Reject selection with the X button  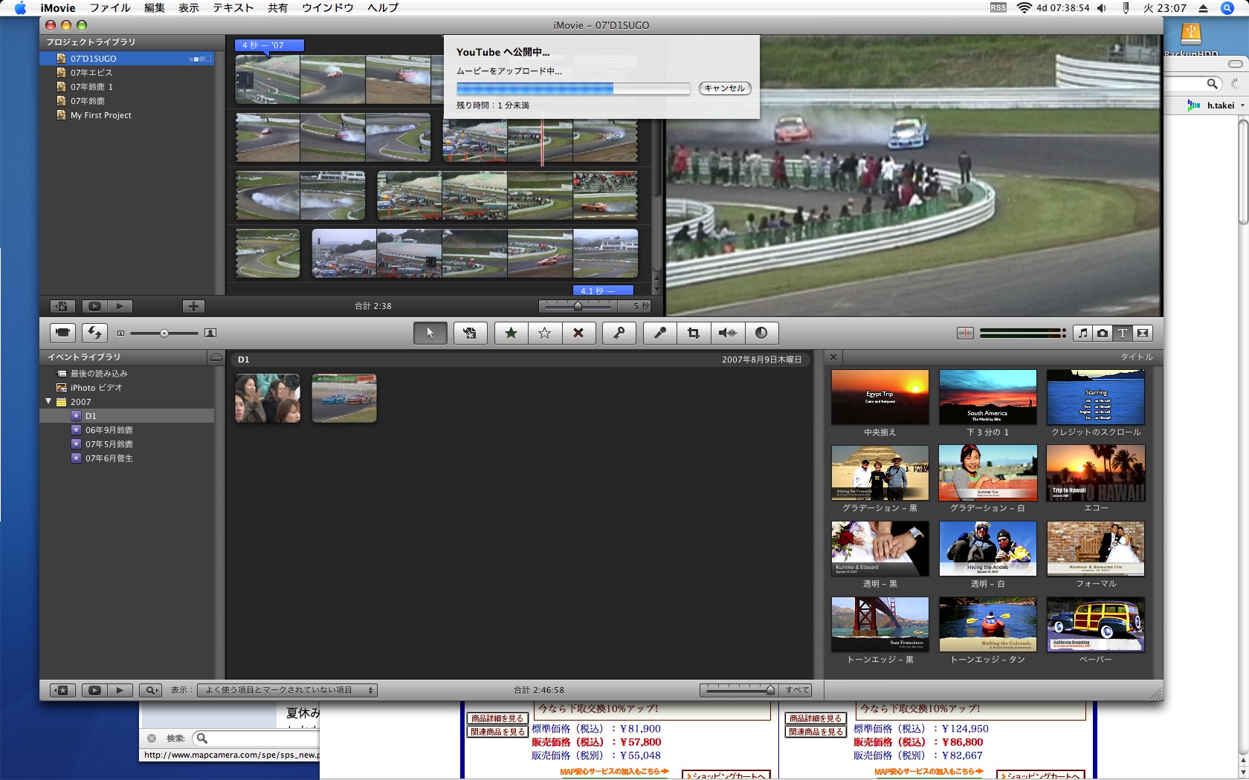click(578, 333)
